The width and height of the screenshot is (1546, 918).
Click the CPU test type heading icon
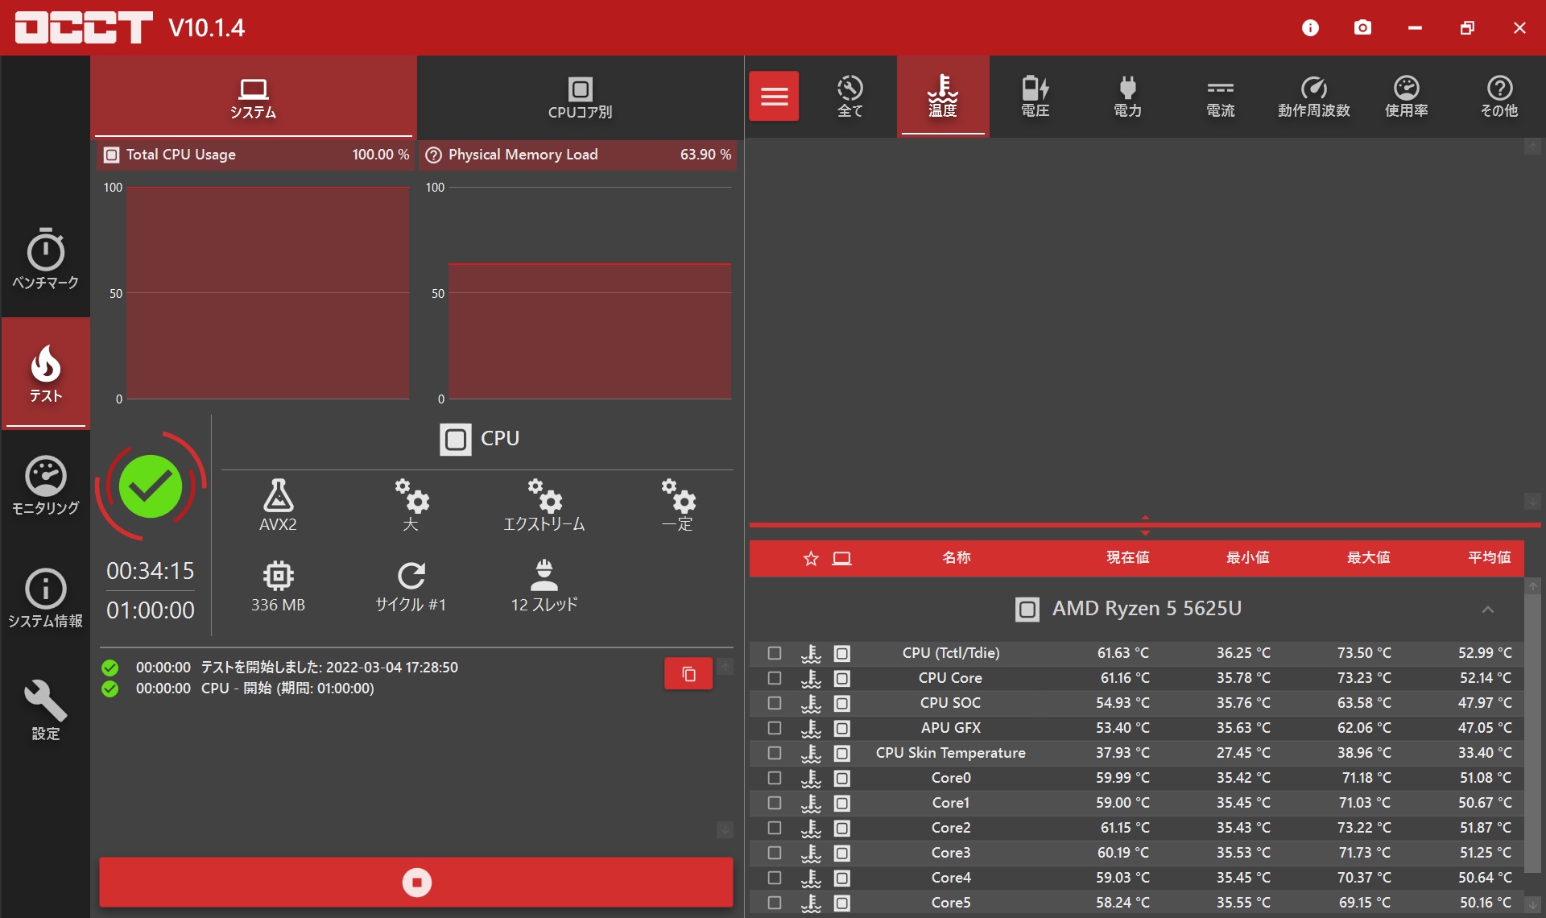tap(456, 440)
